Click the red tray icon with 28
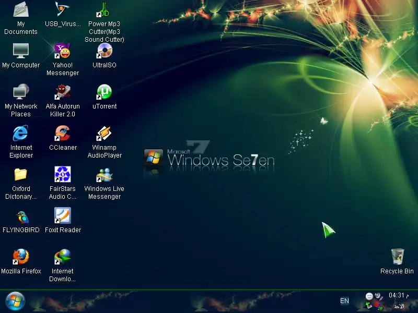 [378, 306]
